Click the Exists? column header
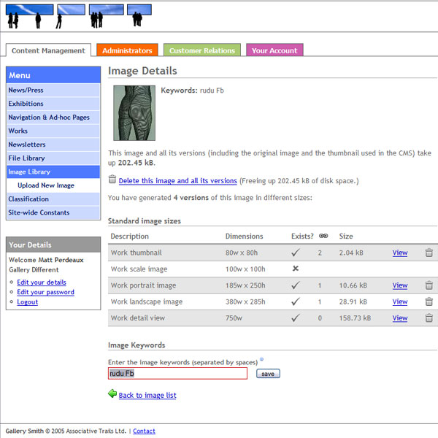 click(x=302, y=237)
